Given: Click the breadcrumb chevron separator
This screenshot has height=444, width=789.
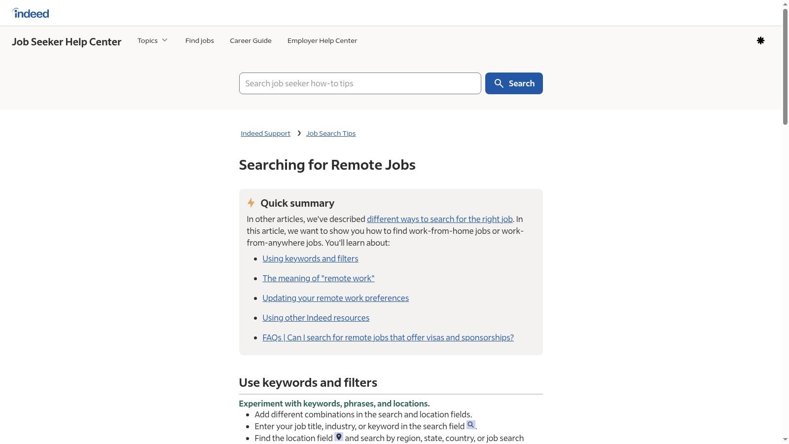Looking at the screenshot, I should 299,133.
